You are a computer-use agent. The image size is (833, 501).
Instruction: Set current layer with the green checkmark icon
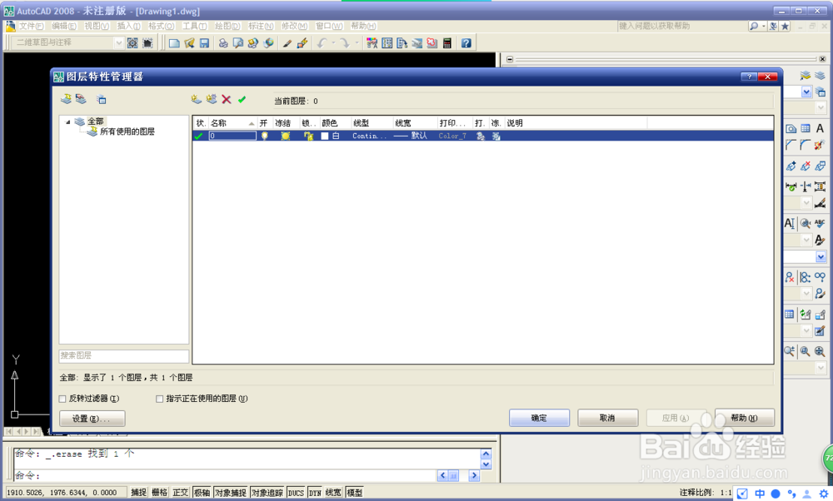(x=242, y=99)
